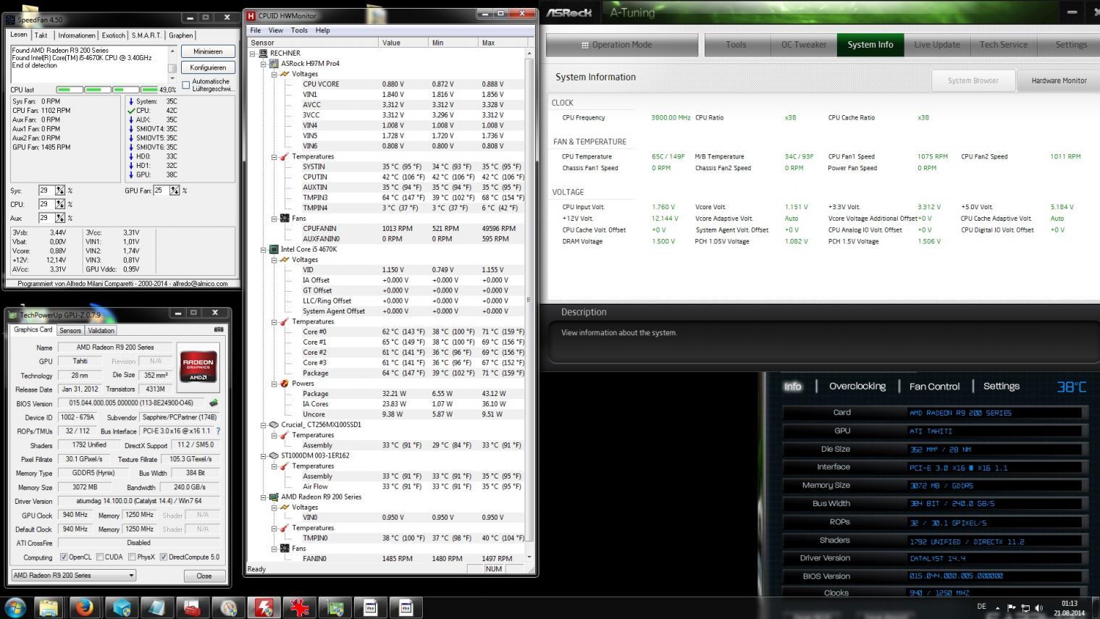Image resolution: width=1100 pixels, height=619 pixels.
Task: Open the Windows Start orb
Action: (15, 607)
